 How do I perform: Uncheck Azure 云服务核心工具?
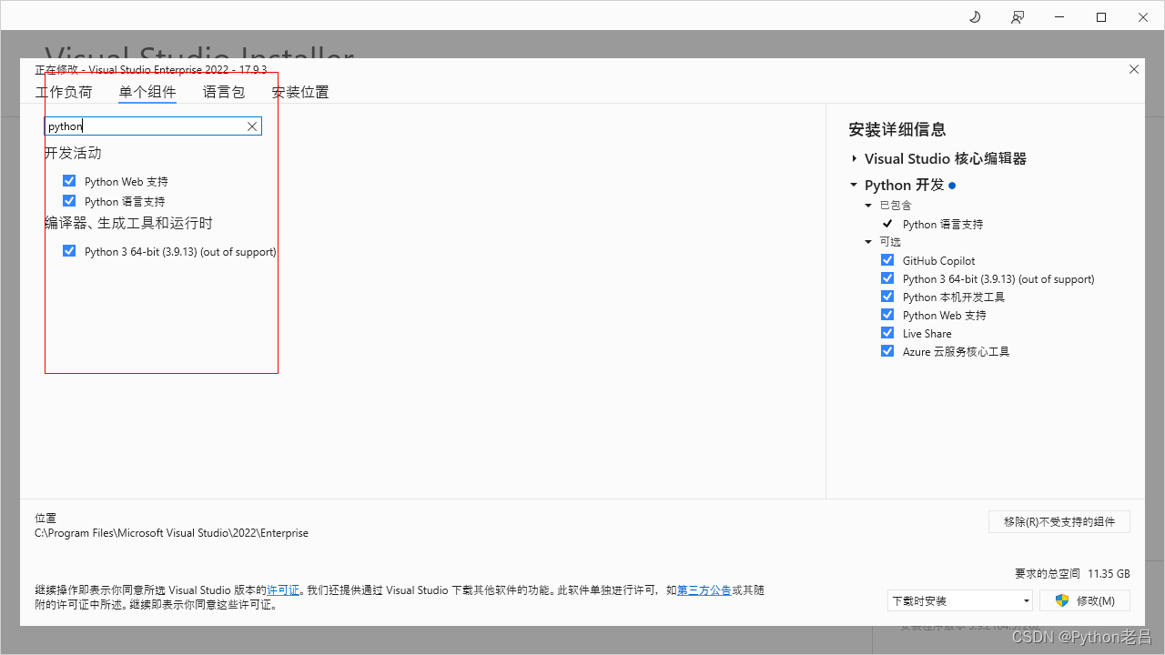click(887, 350)
